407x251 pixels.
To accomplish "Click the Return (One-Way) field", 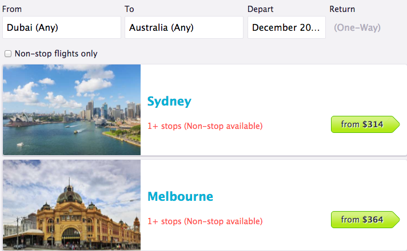I will pyautogui.click(x=357, y=27).
